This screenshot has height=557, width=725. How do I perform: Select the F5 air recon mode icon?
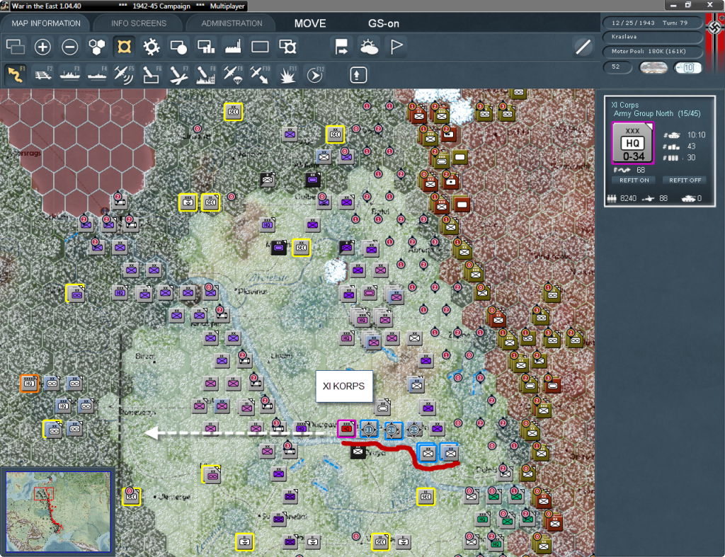(125, 75)
